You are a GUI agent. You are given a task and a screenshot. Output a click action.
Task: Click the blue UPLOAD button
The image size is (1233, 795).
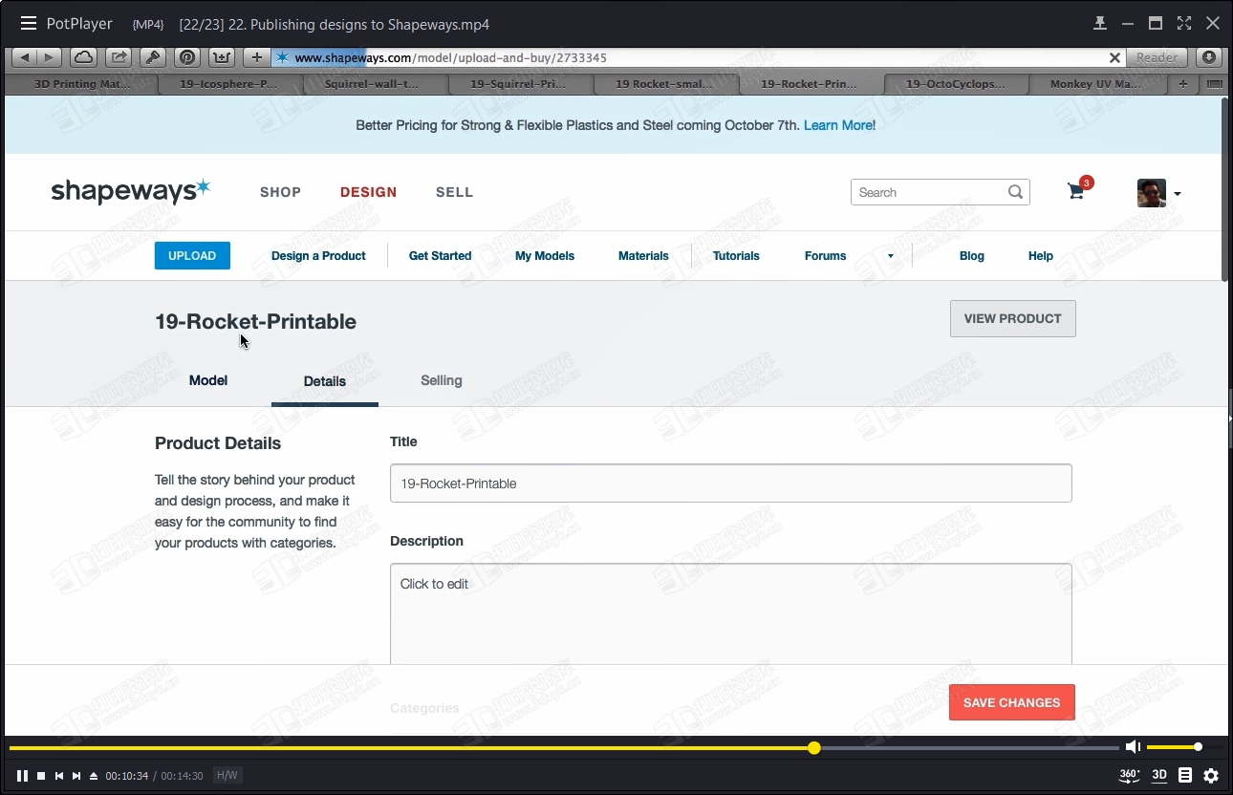(x=192, y=255)
